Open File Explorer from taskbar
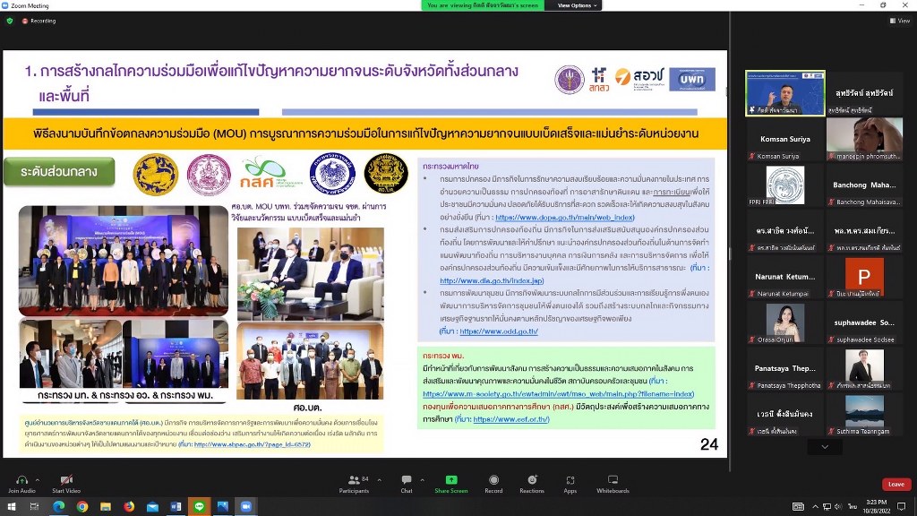 click(106, 507)
